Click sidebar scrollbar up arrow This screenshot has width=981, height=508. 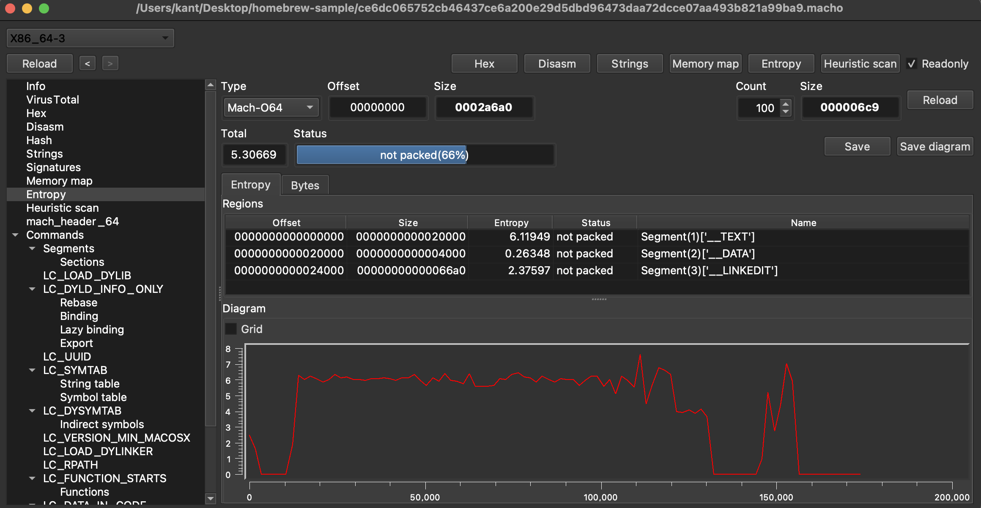click(210, 85)
